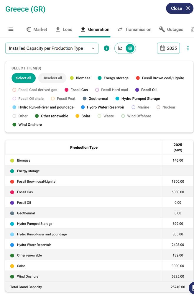Click the wrench icon on Outages tab
The width and height of the screenshot is (194, 295).
pos(162,29)
